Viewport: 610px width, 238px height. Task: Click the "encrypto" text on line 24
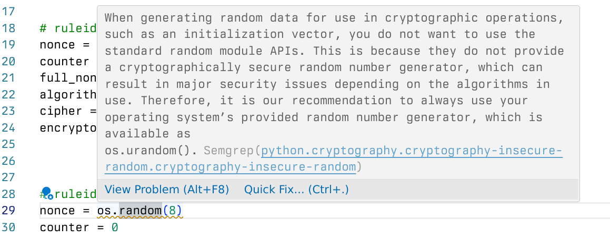pyautogui.click(x=68, y=127)
